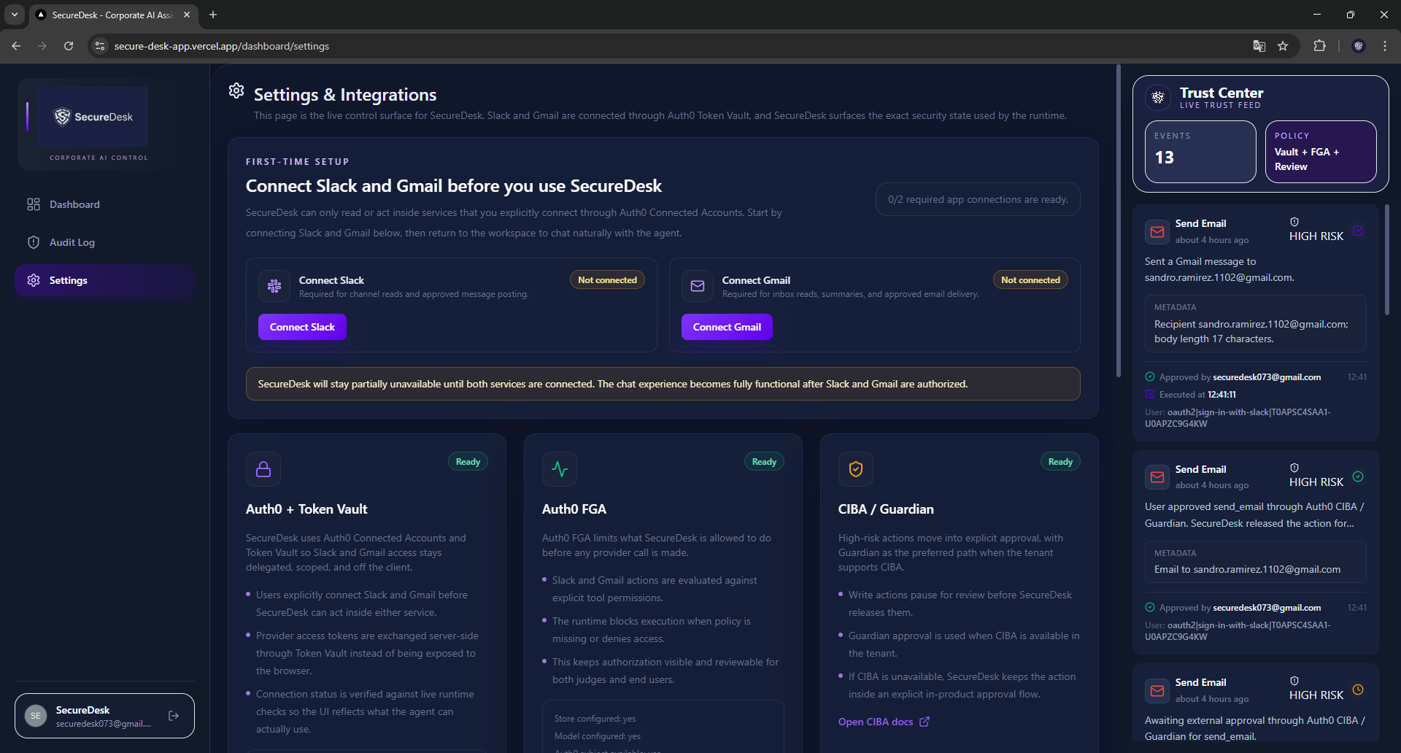Click the Ready badge on CIBA / Guardian card
The height and width of the screenshot is (753, 1401).
click(1060, 462)
